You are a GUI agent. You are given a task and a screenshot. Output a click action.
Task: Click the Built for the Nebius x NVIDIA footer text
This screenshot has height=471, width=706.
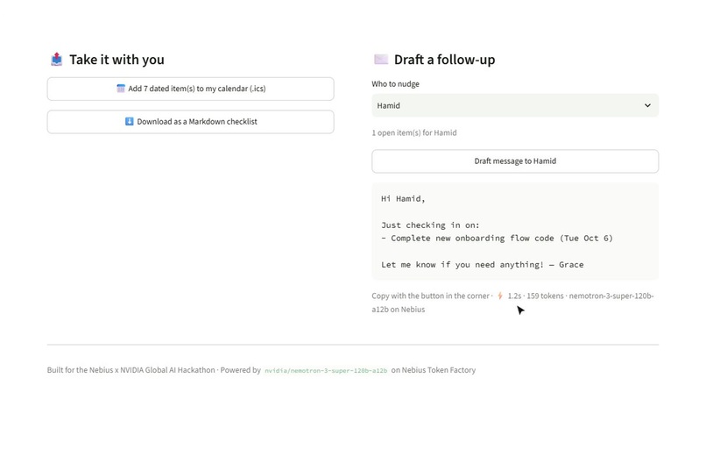click(x=153, y=370)
